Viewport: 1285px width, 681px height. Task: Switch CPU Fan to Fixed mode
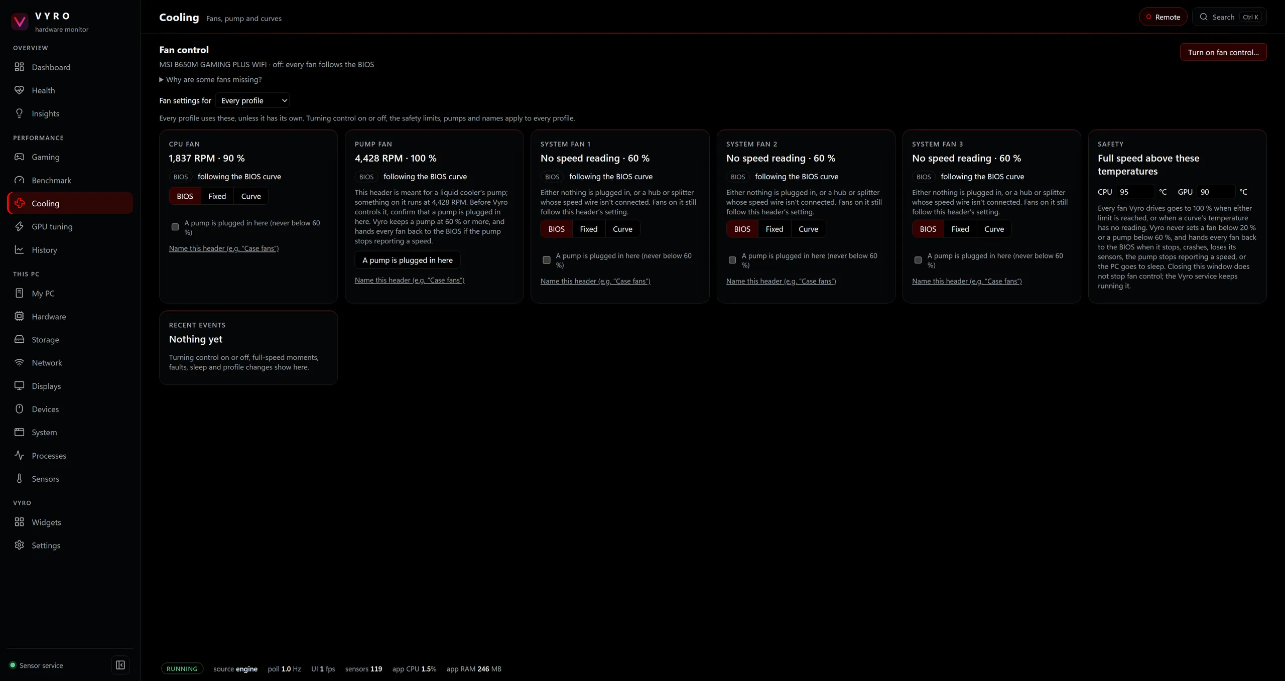pos(217,196)
